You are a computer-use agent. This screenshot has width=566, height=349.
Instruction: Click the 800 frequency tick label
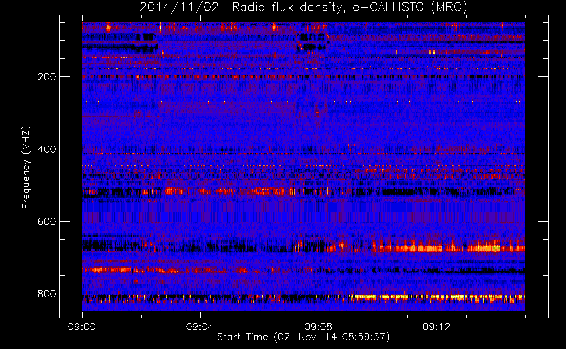point(47,294)
